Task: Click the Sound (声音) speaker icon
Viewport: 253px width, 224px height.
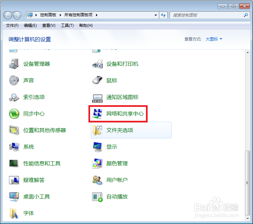Action: pyautogui.click(x=14, y=80)
